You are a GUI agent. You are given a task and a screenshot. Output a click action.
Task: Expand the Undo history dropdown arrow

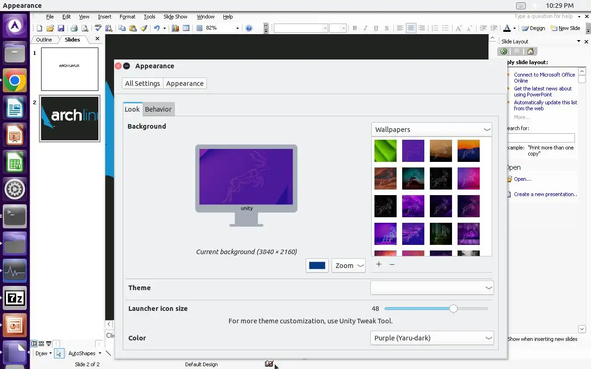click(164, 28)
